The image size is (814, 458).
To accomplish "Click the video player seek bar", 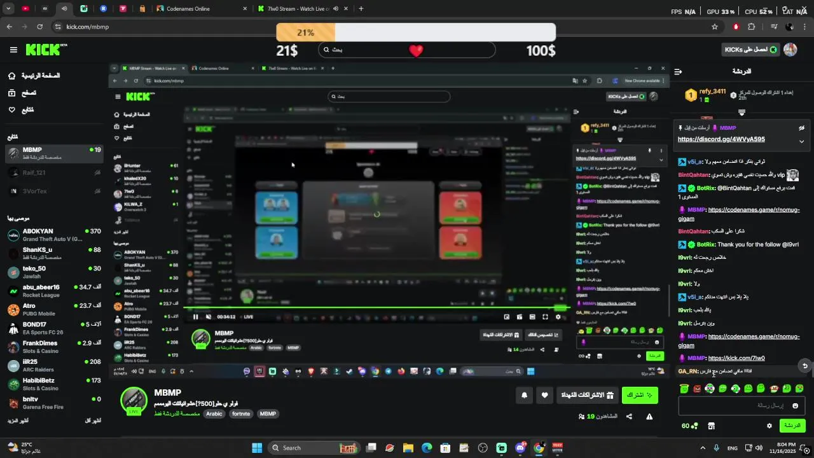I will pos(376,309).
